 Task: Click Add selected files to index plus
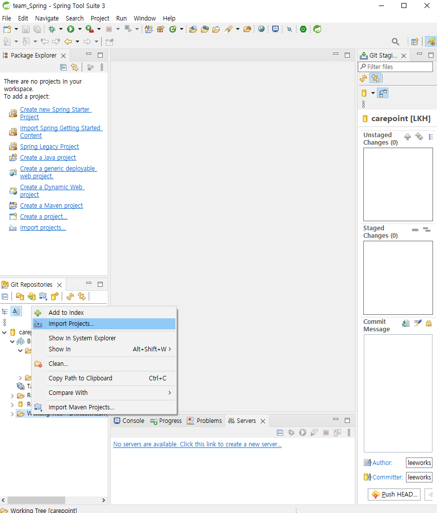point(407,137)
